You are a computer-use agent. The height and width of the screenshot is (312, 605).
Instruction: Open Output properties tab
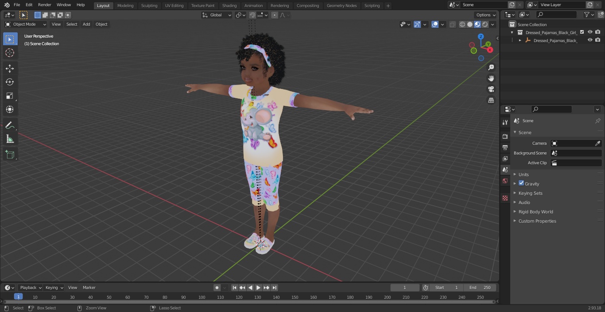[x=505, y=147]
